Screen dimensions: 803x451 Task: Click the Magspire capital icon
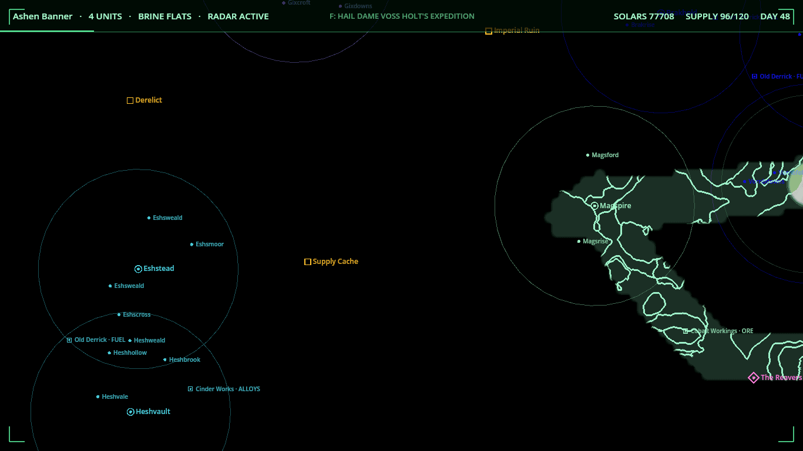point(594,206)
